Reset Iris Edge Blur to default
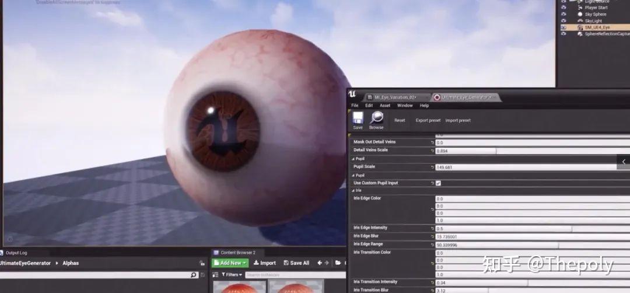The width and height of the screenshot is (630, 293). tap(433, 237)
